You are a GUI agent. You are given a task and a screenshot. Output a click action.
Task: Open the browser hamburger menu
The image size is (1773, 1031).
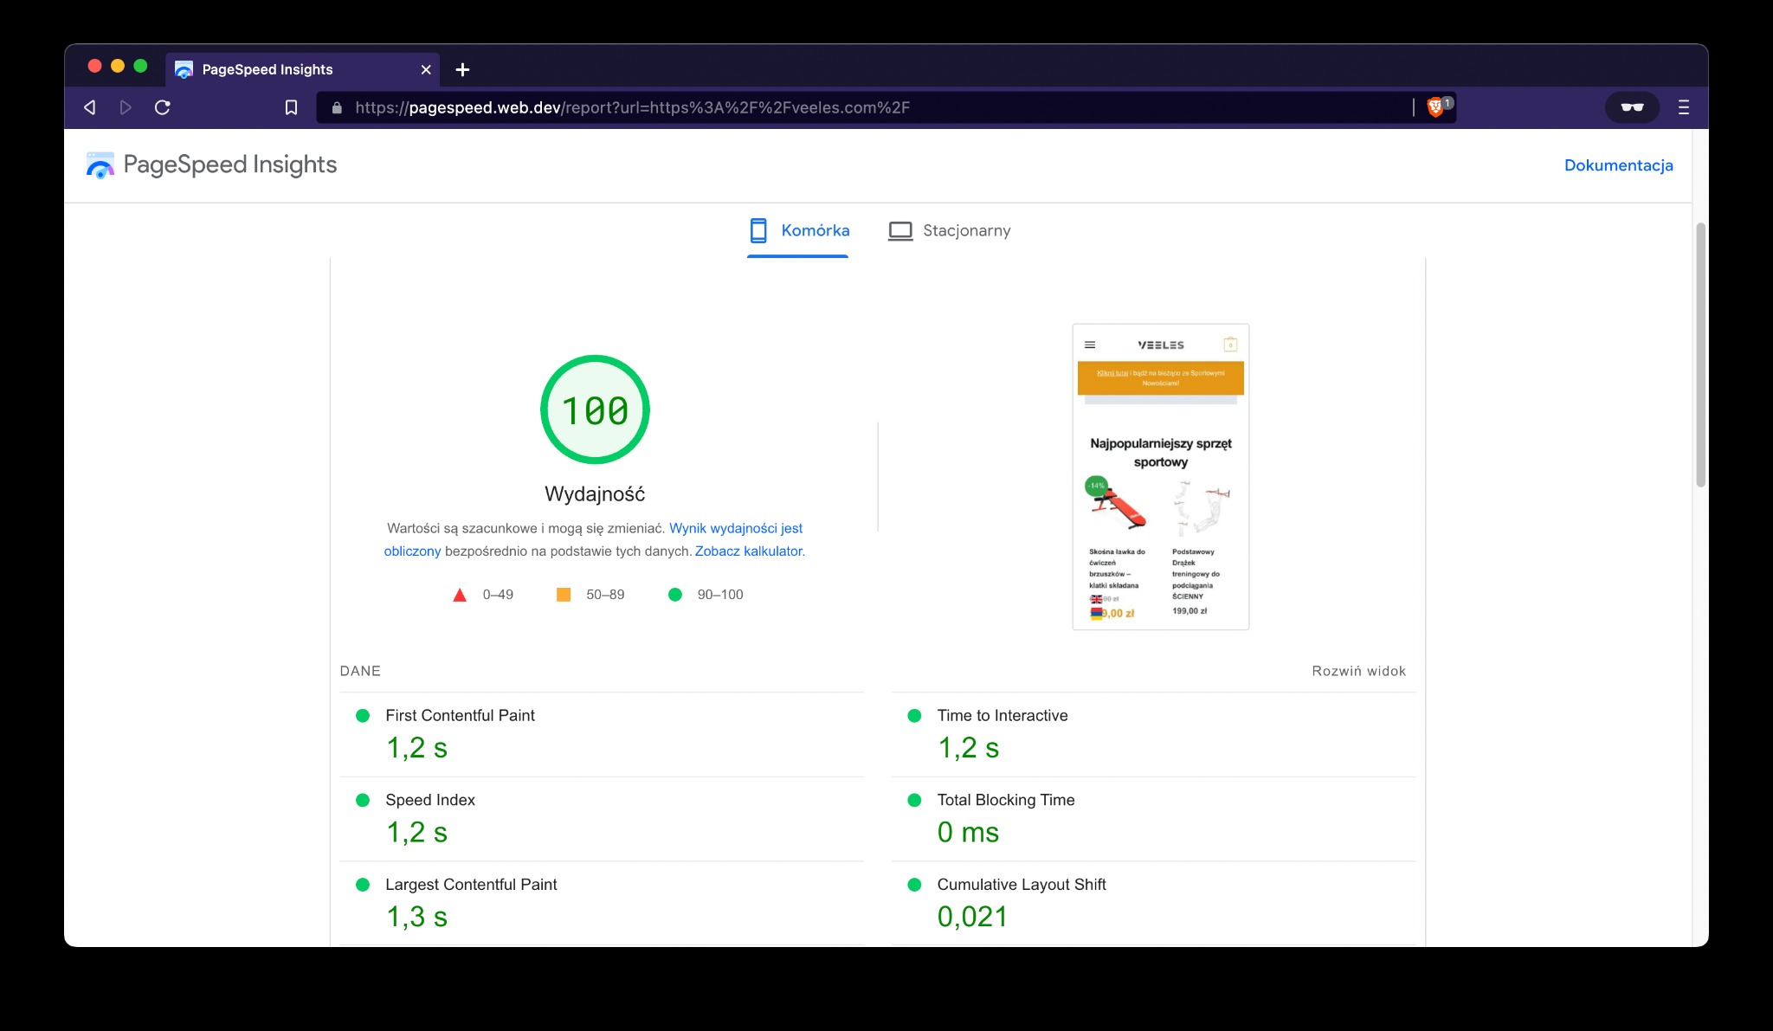tap(1684, 106)
